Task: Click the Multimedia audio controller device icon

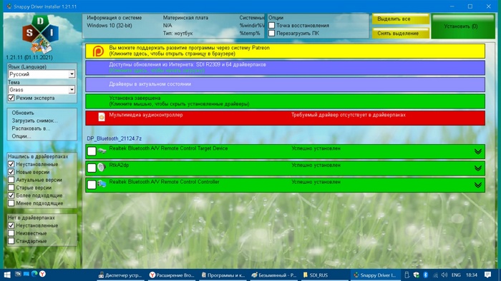Action: pyautogui.click(x=102, y=117)
